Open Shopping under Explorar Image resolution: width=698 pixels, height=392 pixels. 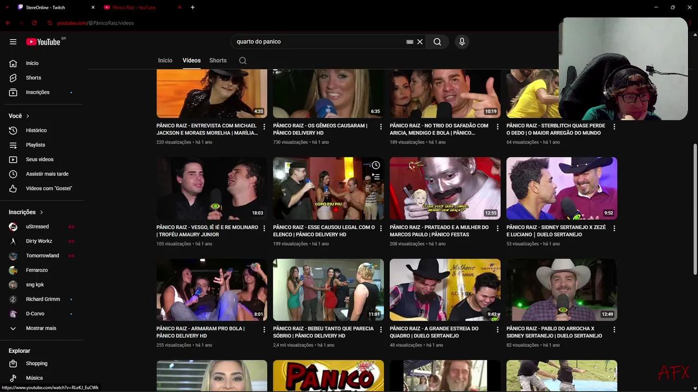click(43, 364)
